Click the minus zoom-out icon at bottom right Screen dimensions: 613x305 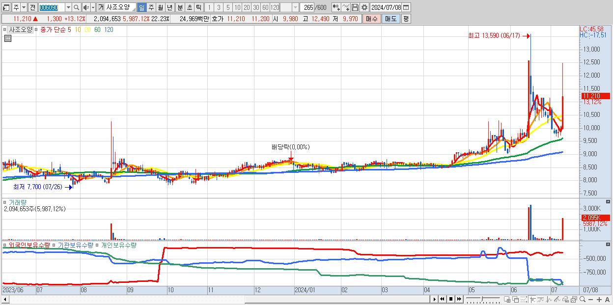(590, 299)
